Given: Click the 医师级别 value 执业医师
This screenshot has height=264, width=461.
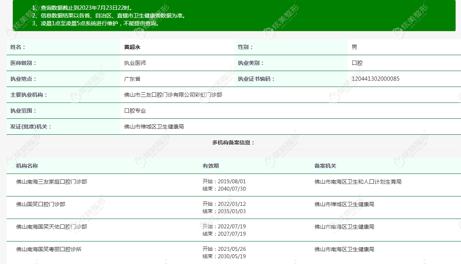Looking at the screenshot, I should [x=135, y=63].
